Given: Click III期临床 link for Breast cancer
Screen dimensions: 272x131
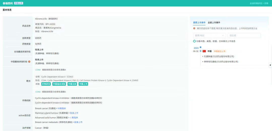Looking at the screenshot, I should coord(62,109).
